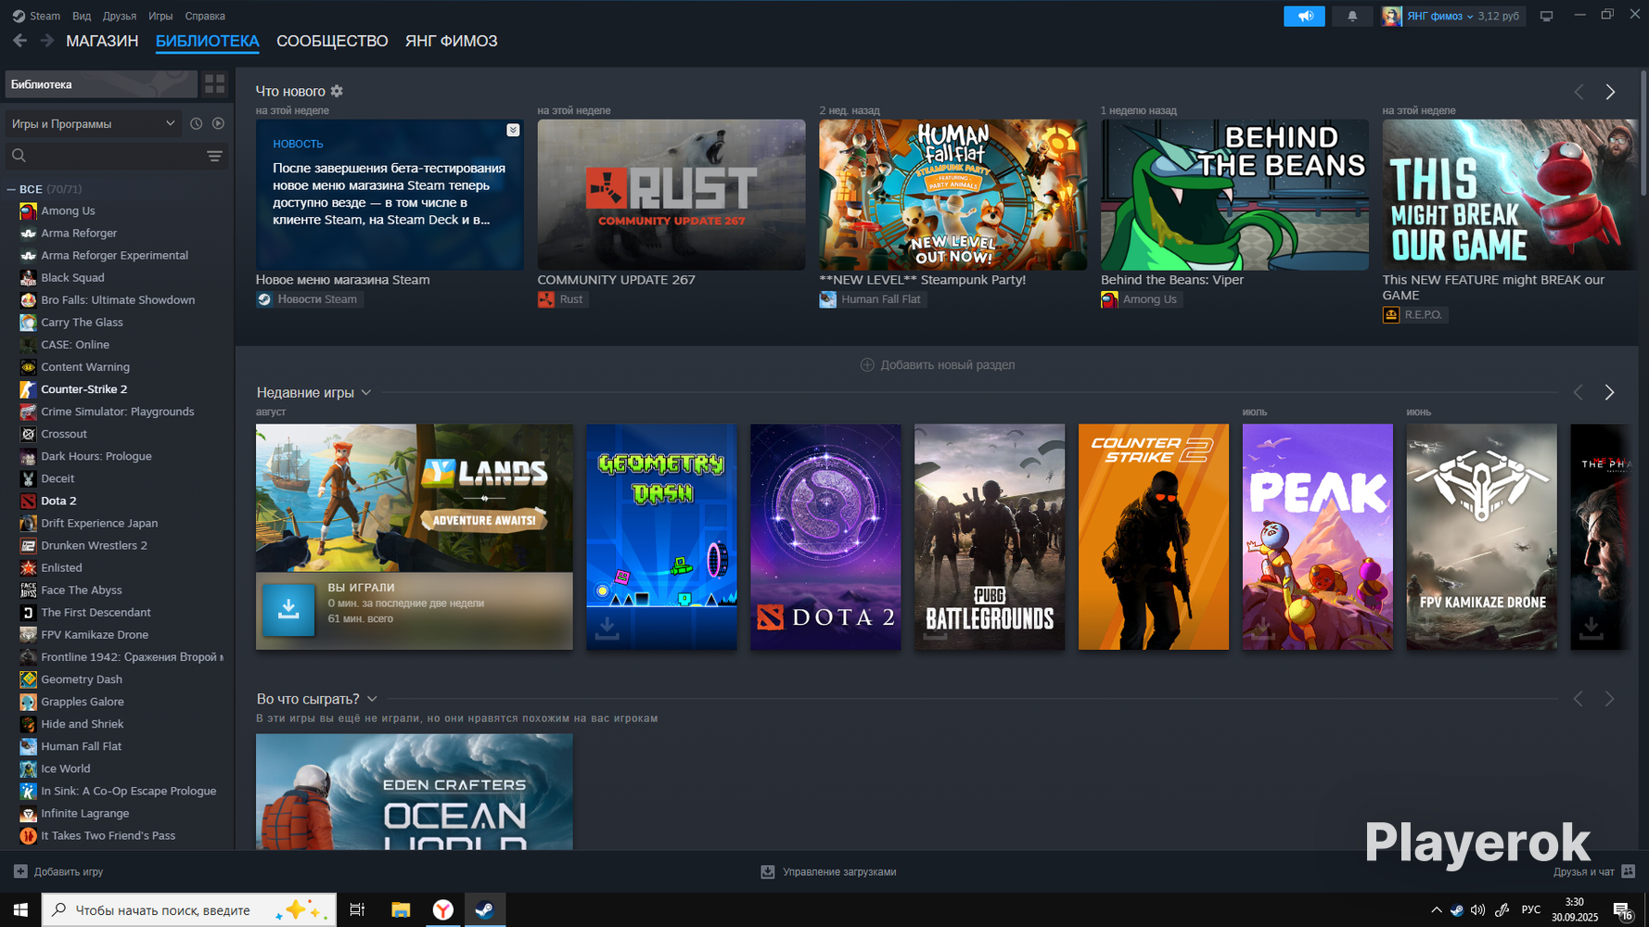Expand the news card dropdown arrow
The image size is (1649, 927).
coord(513,131)
